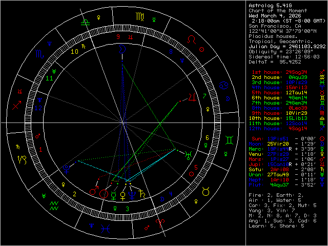Viewport: 328px width, 246px height.
Task: Click the large blue Moon crescent inside the wheel
Action: point(122,49)
